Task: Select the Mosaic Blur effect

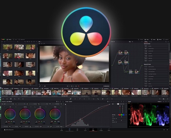Action: point(156,56)
